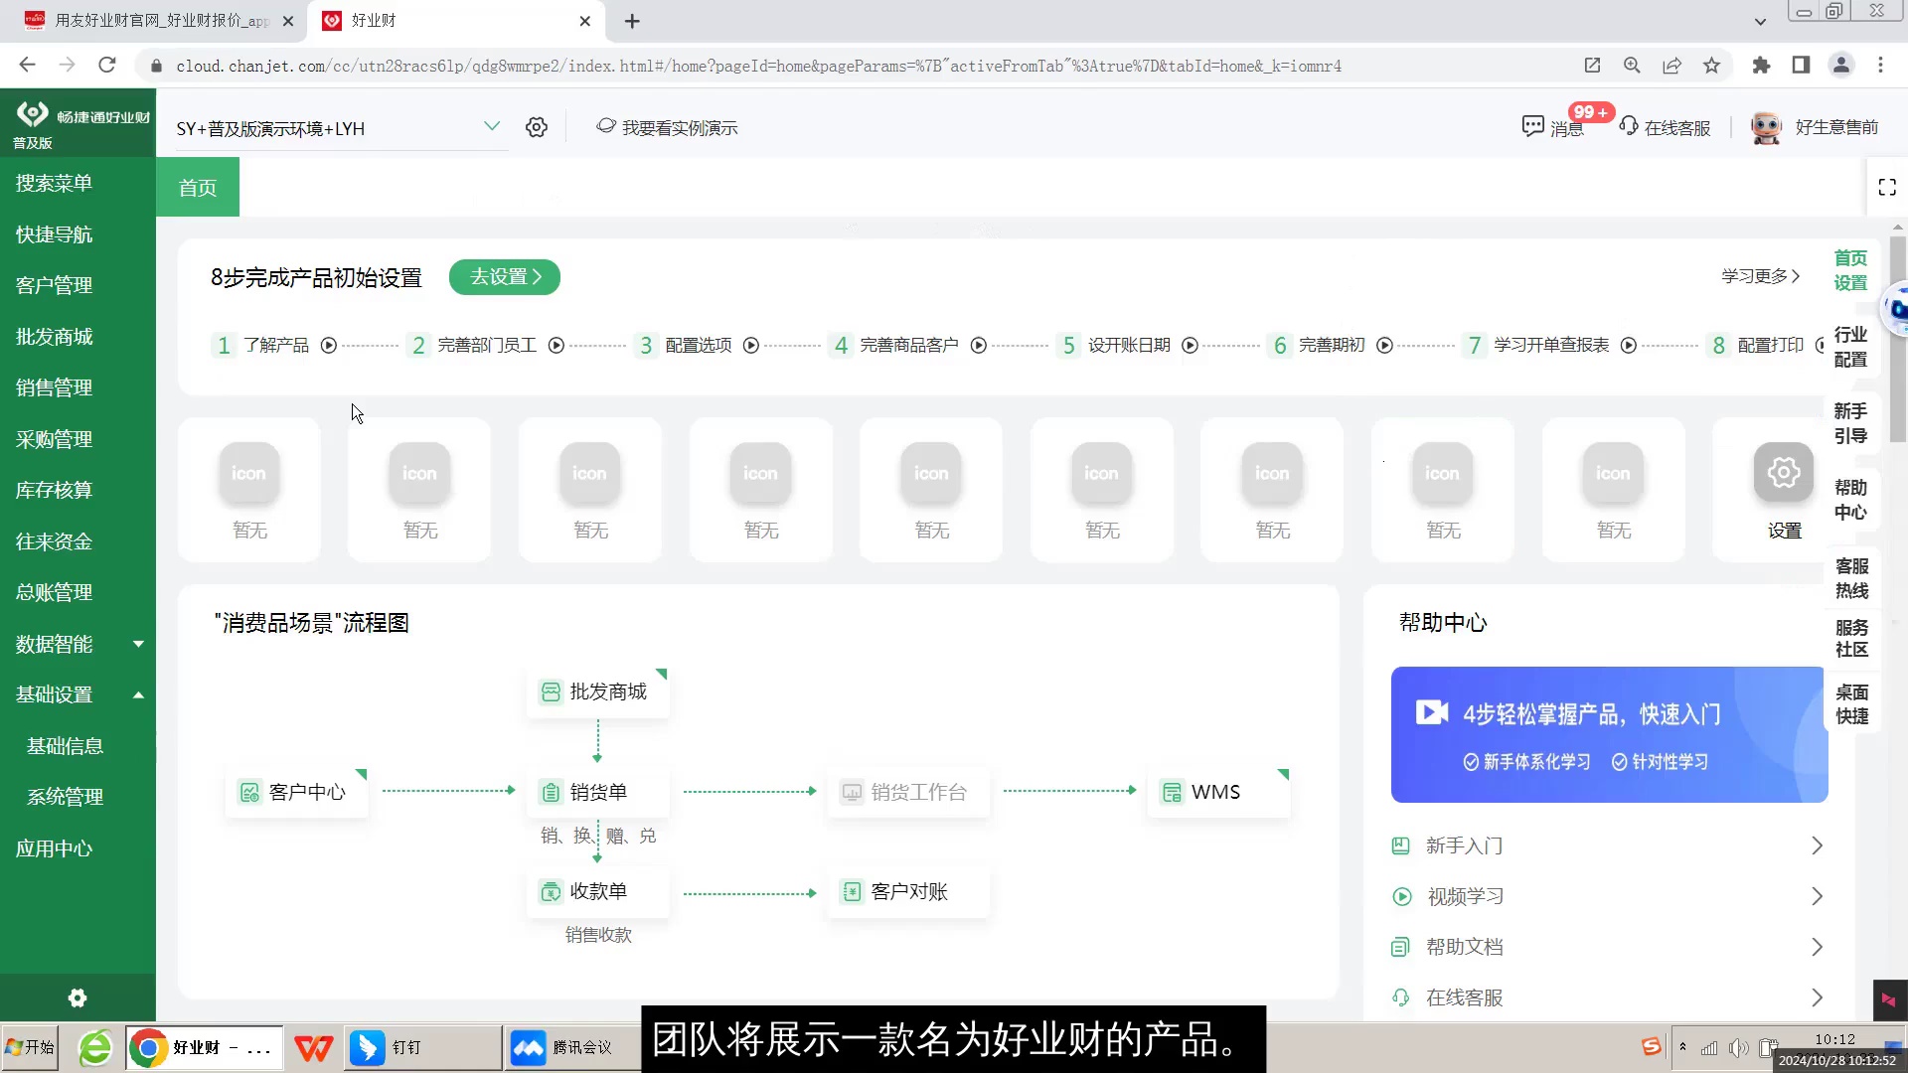
Task: Select 销售管理 in the left menu
Action: pyautogui.click(x=54, y=387)
